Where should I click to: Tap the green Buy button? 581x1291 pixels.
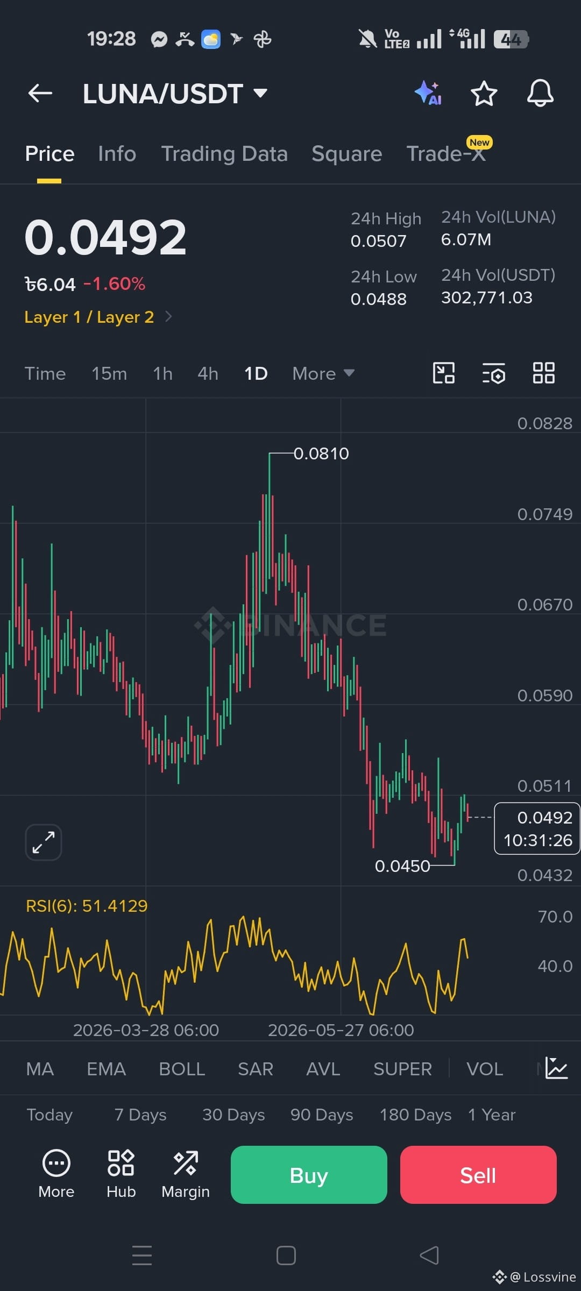(x=309, y=1175)
